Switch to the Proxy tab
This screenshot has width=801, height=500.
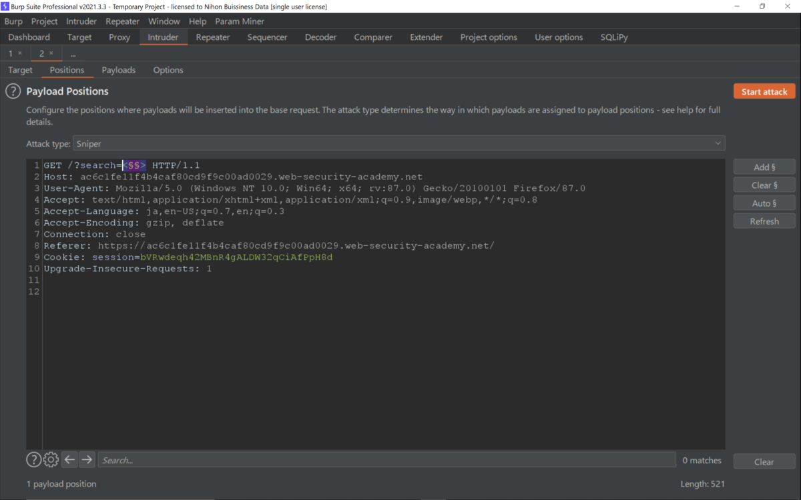pos(119,37)
